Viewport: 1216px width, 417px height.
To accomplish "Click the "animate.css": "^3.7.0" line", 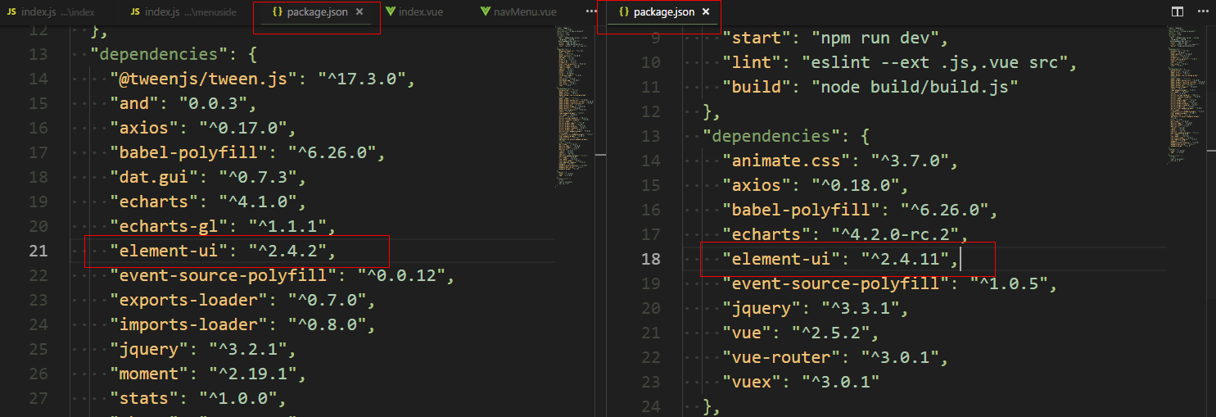I will [840, 161].
